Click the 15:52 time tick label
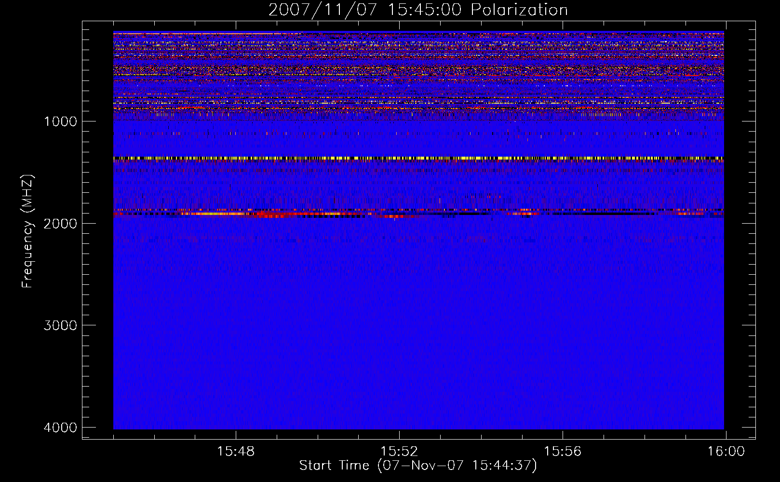Screen dimensions: 780x482 399,452
